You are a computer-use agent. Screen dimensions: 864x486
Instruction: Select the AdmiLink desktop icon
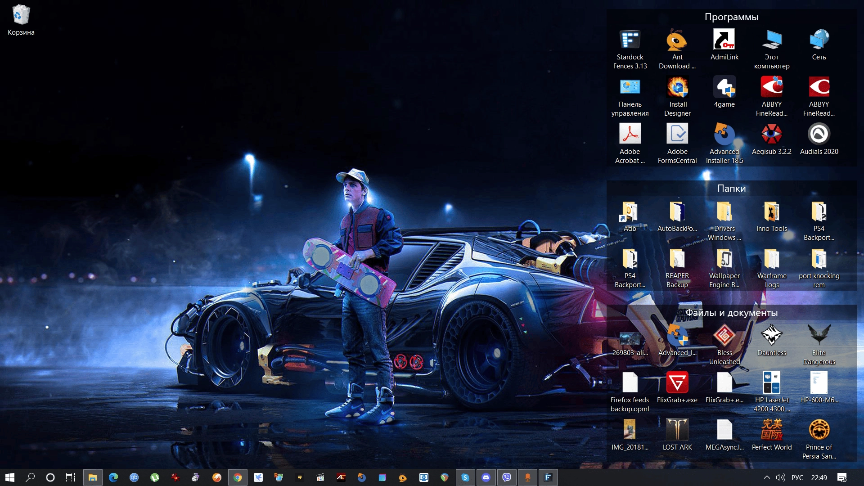pyautogui.click(x=724, y=45)
